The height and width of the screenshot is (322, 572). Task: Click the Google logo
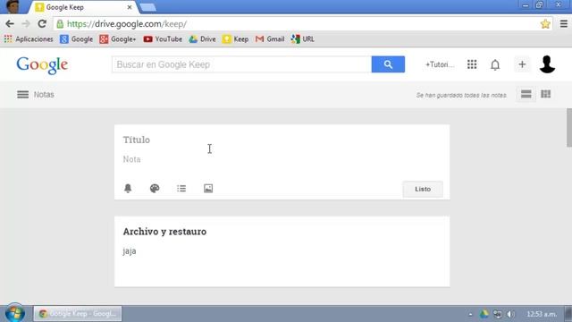point(42,65)
